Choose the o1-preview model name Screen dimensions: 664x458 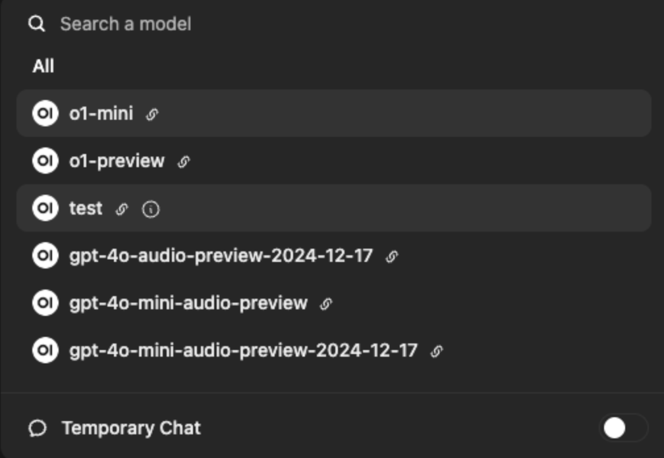[x=117, y=161]
